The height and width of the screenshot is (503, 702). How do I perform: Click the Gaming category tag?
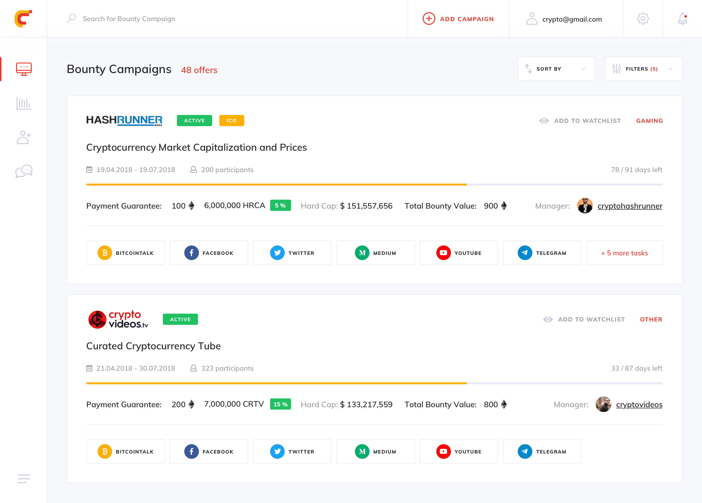[649, 121]
